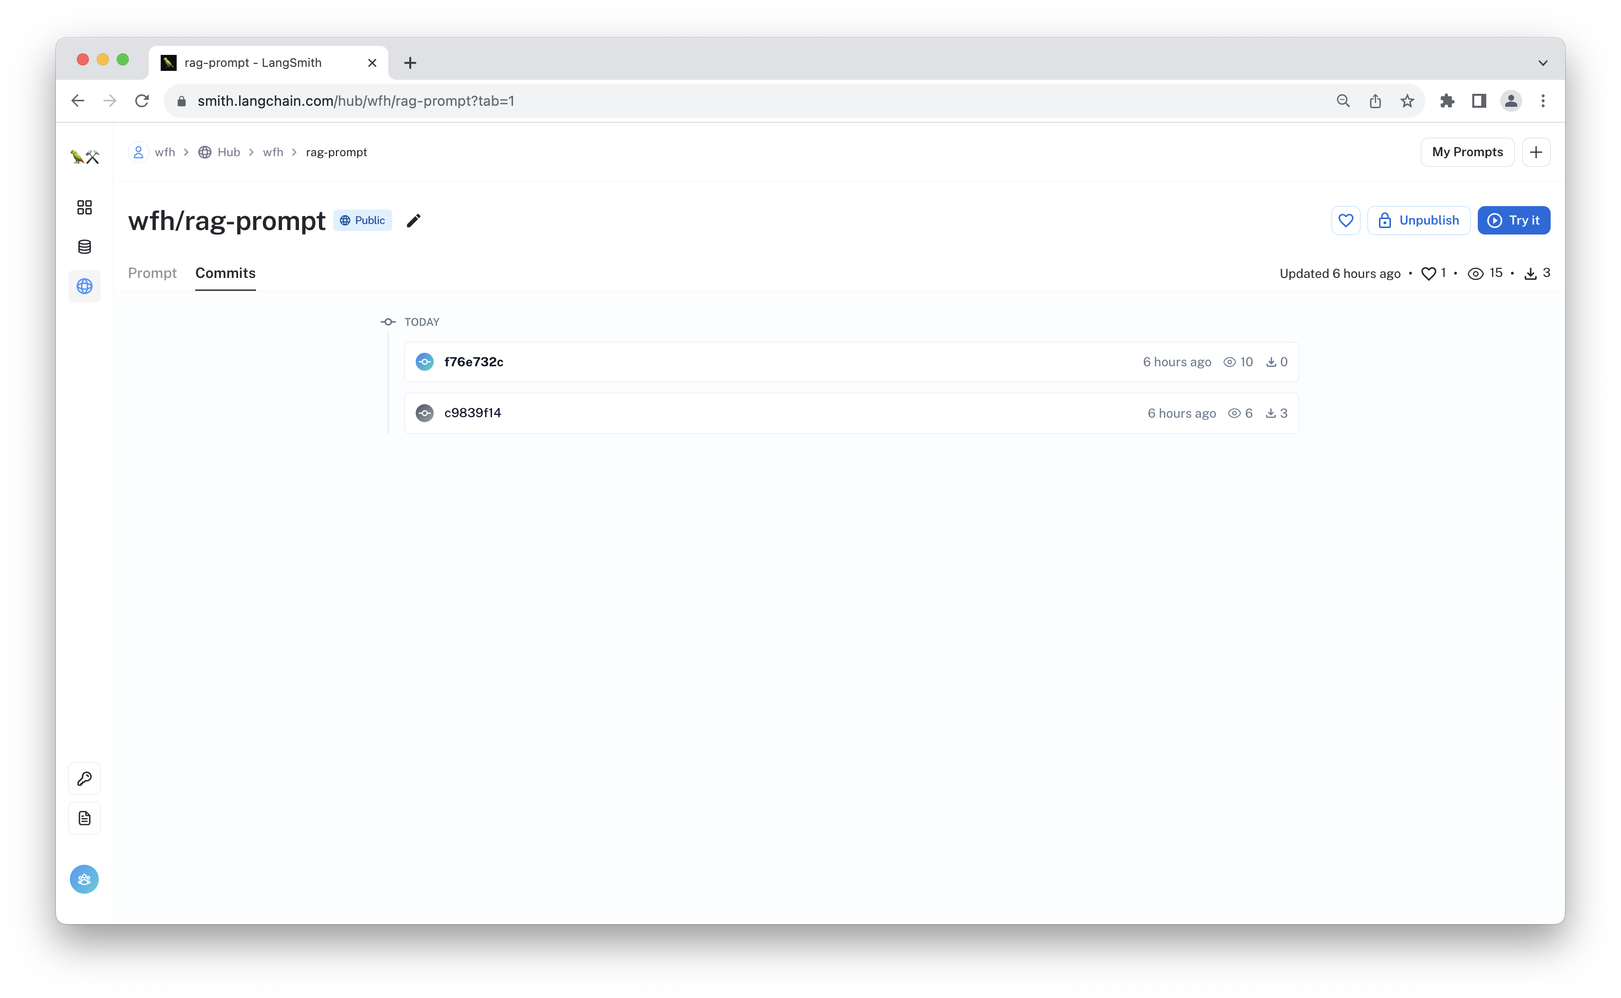This screenshot has height=998, width=1621.
Task: Open the Chrome profile avatar
Action: 1511,101
